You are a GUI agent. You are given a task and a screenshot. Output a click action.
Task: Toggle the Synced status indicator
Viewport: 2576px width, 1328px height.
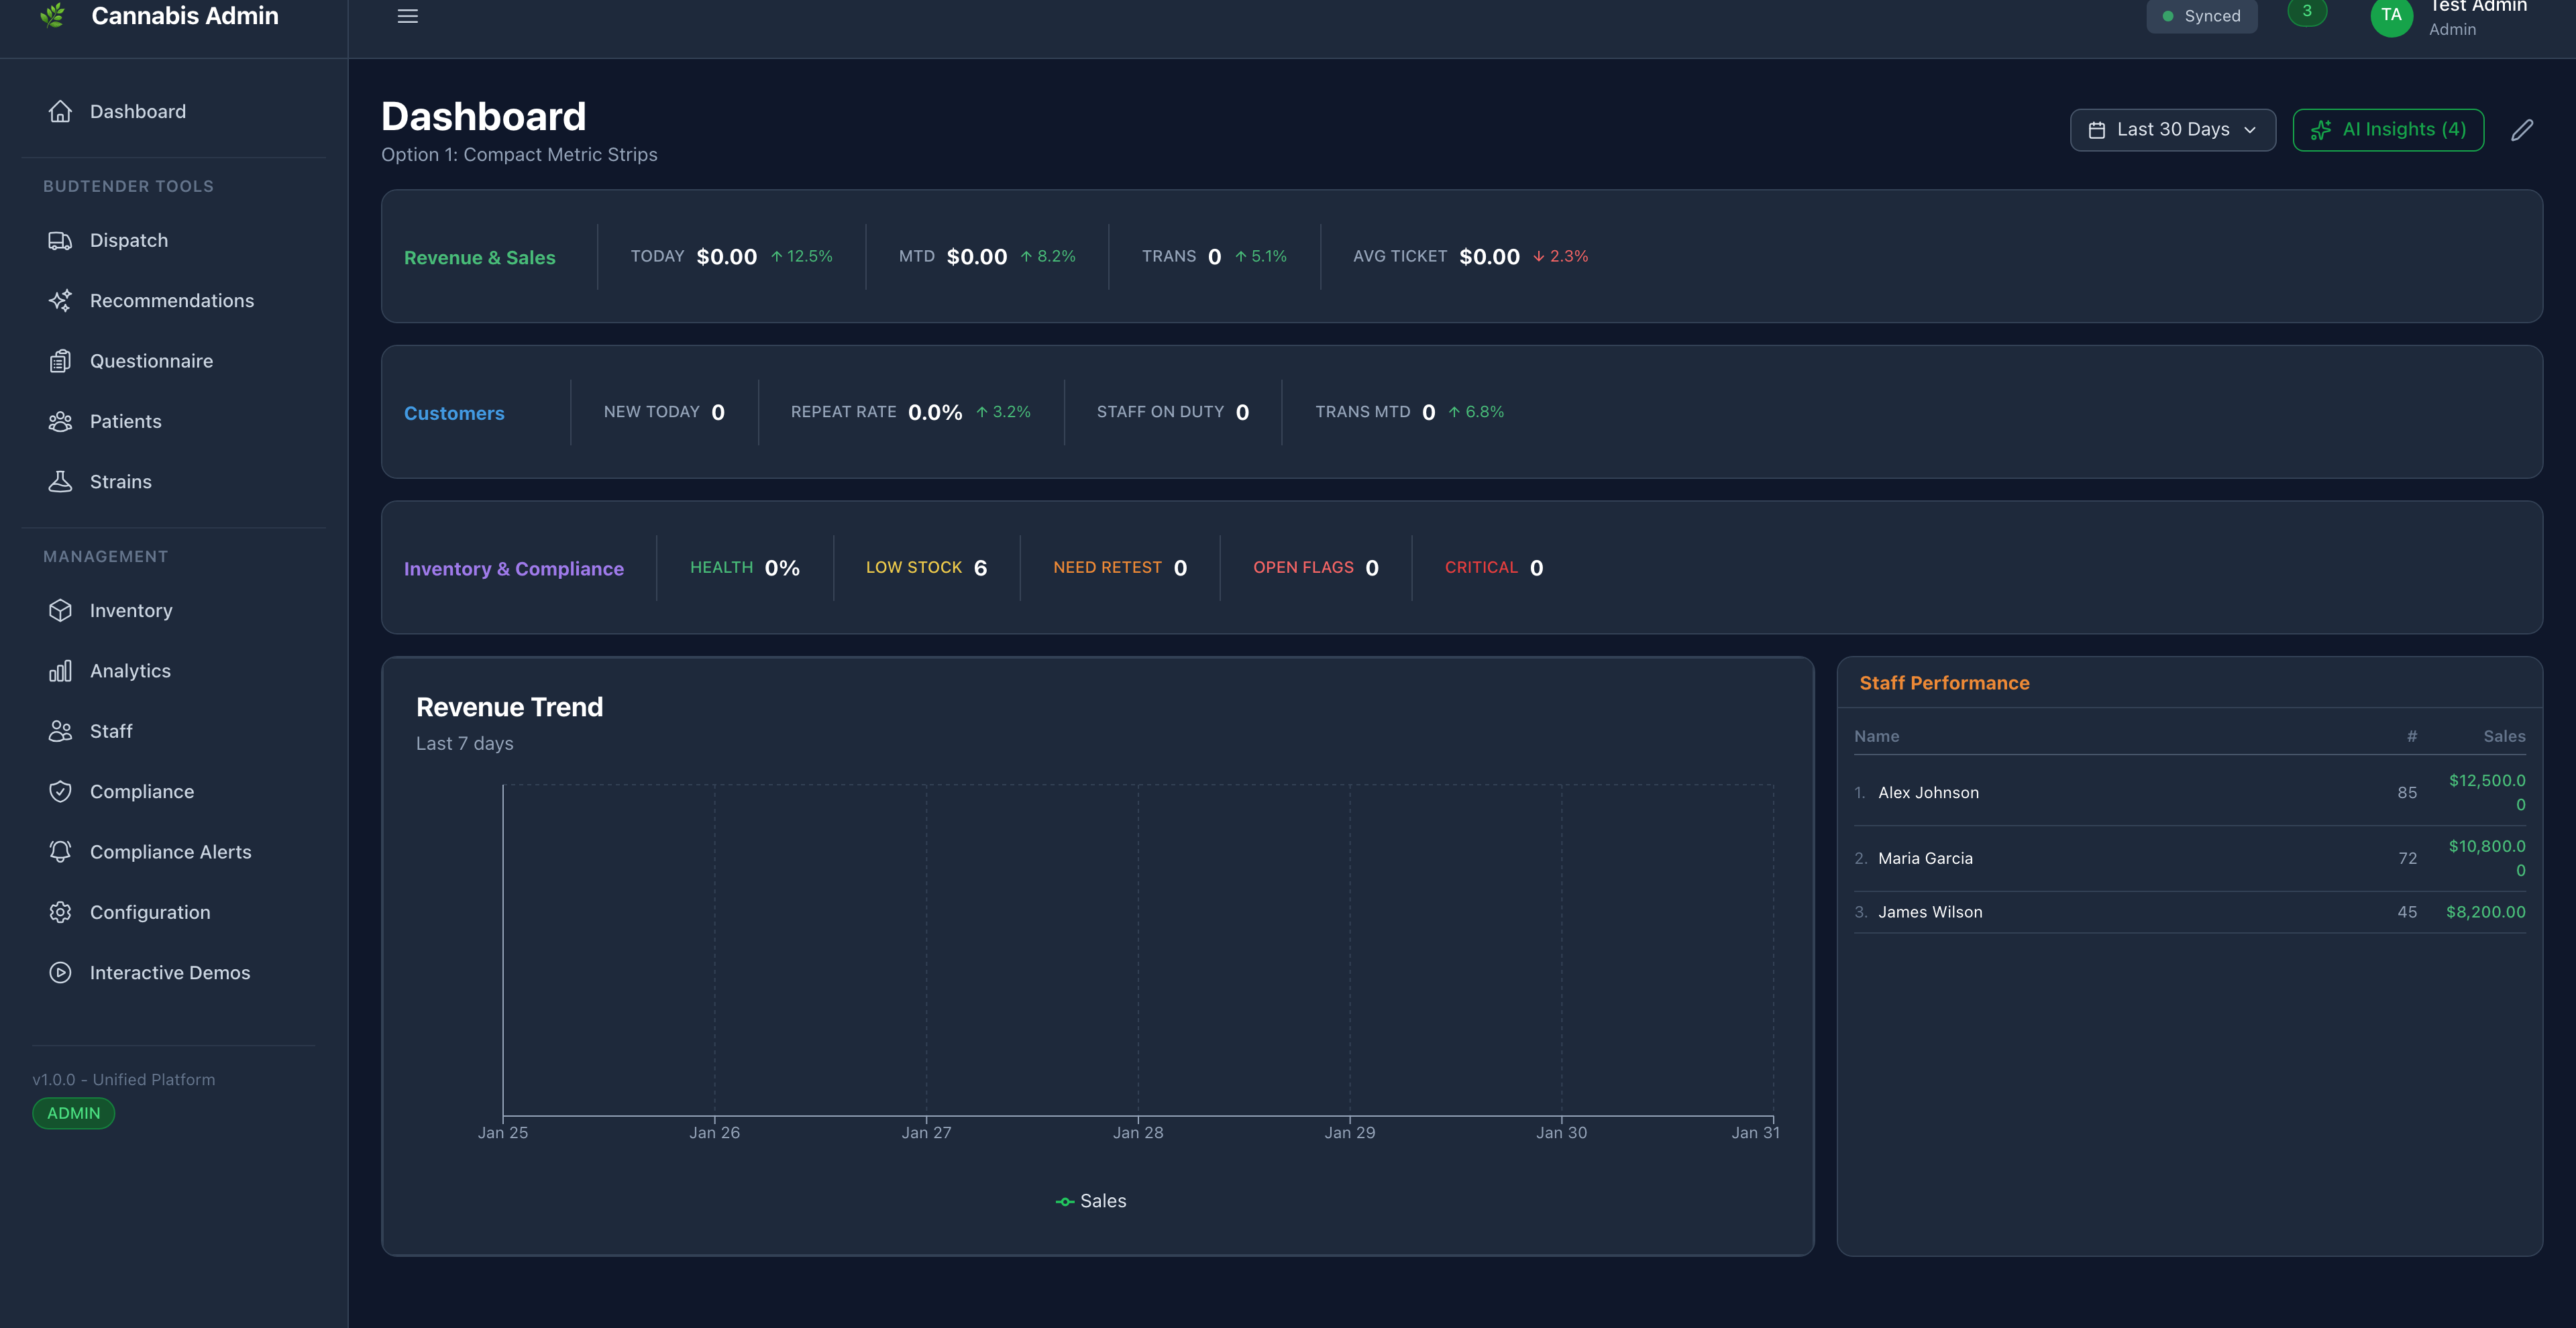click(2201, 16)
